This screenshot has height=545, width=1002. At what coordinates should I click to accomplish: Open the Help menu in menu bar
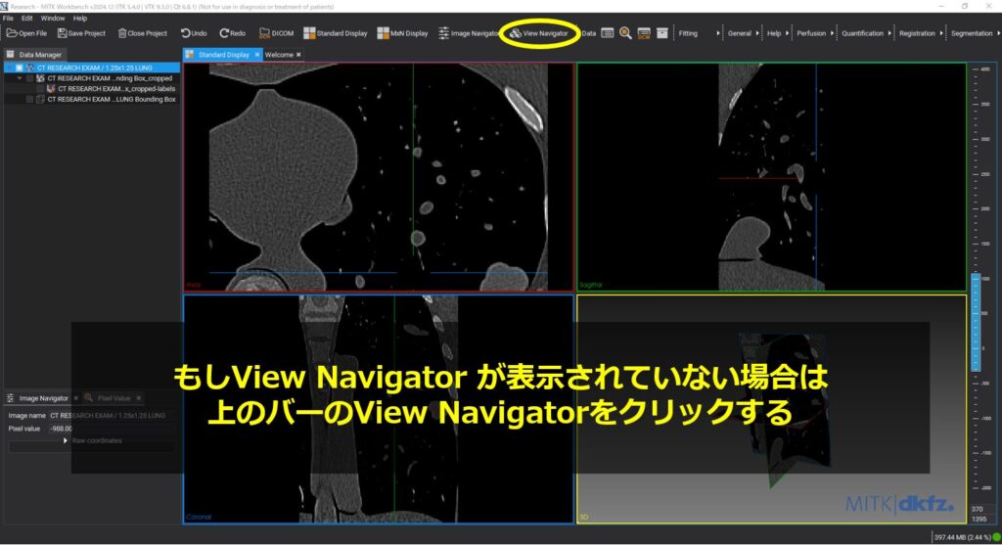click(80, 19)
